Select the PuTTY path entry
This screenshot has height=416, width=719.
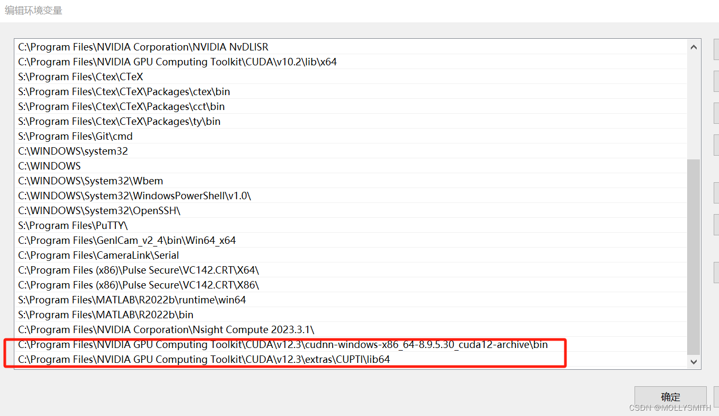pyautogui.click(x=351, y=225)
